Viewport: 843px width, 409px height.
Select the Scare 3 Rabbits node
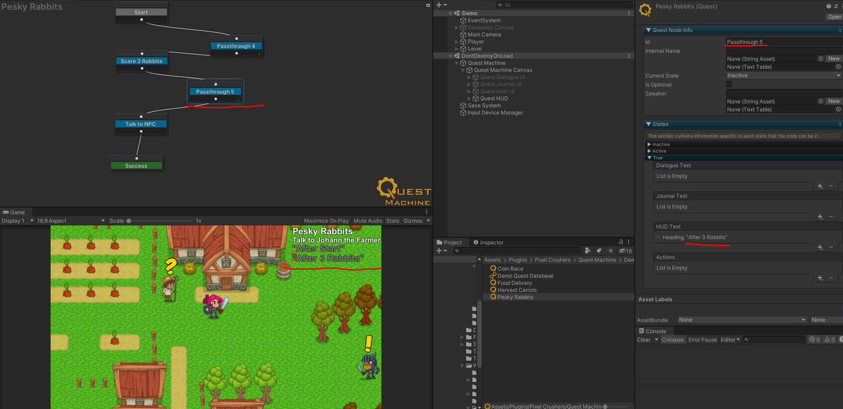pos(142,61)
